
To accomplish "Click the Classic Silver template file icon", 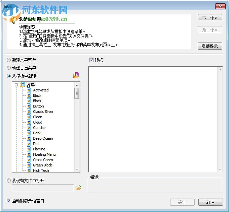I will pyautogui.click(x=29, y=112).
